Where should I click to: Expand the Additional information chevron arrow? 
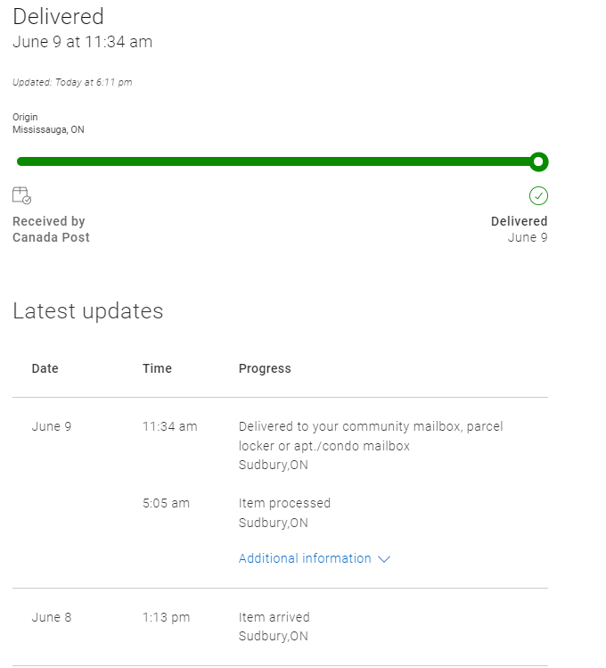click(384, 559)
